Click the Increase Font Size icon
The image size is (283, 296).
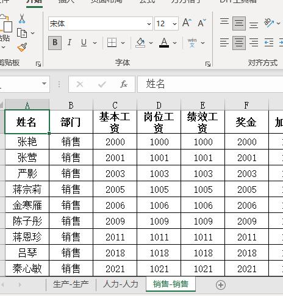coord(187,23)
